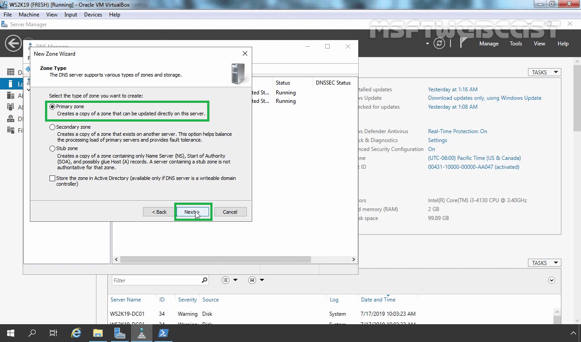
Task: Launch Internet Explorer from taskbar
Action: coord(77,333)
